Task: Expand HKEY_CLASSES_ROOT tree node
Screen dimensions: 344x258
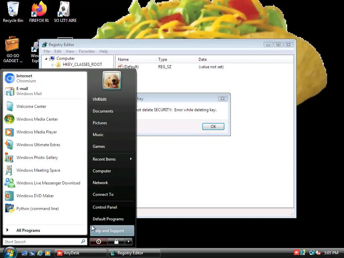Action: tap(52, 65)
